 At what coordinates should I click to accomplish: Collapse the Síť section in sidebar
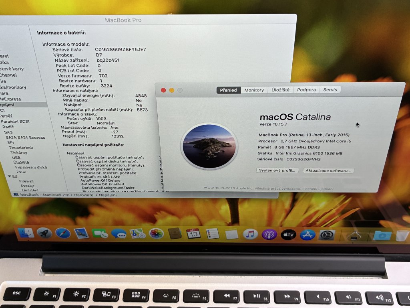coord(10,176)
